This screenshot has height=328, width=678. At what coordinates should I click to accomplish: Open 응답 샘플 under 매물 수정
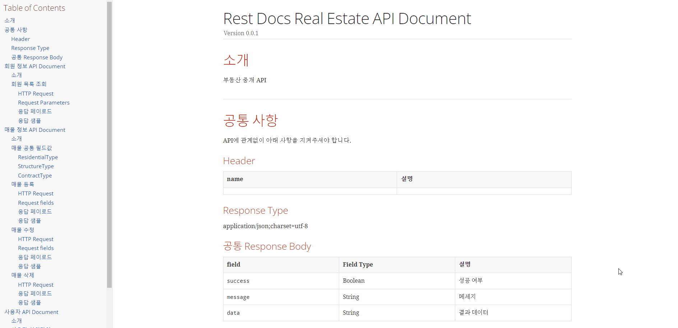point(29,266)
